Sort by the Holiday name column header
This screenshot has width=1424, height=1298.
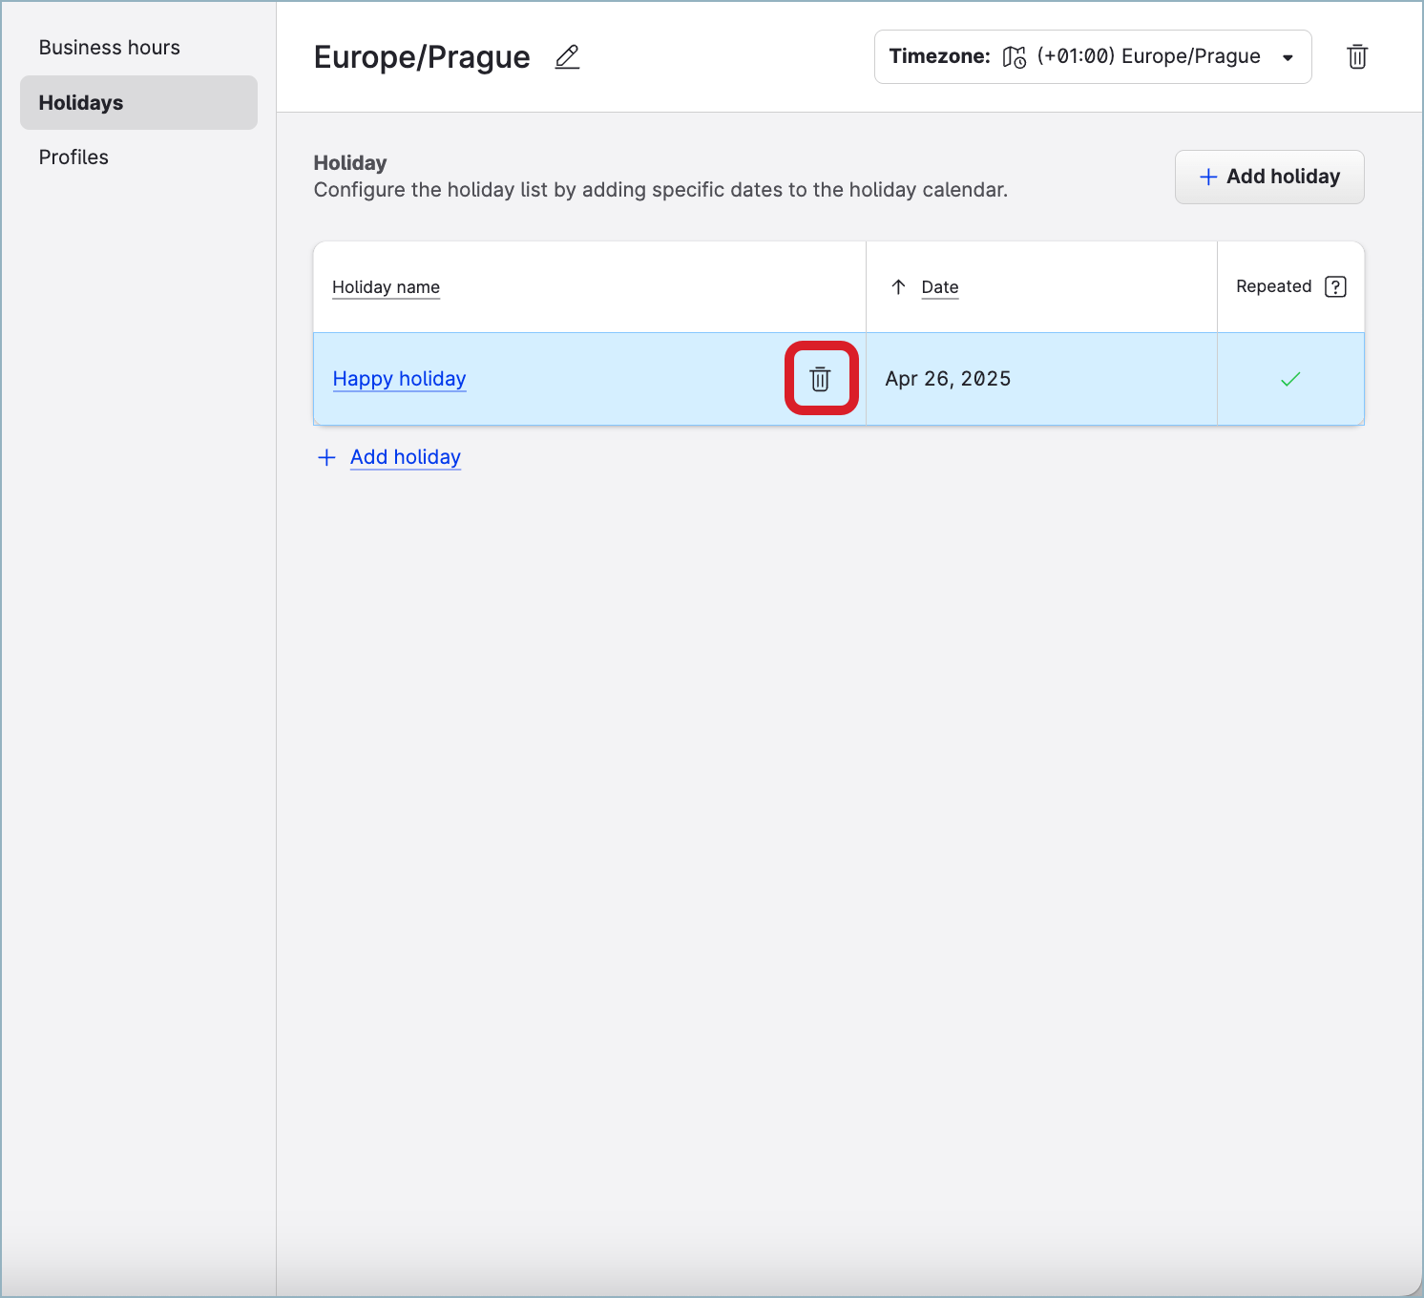pyautogui.click(x=386, y=287)
